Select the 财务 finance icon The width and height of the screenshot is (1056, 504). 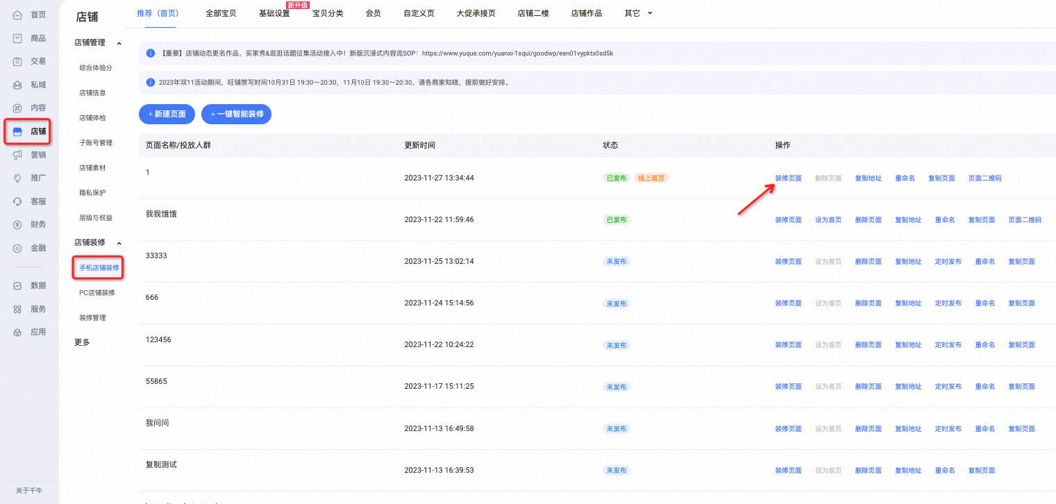(x=17, y=224)
